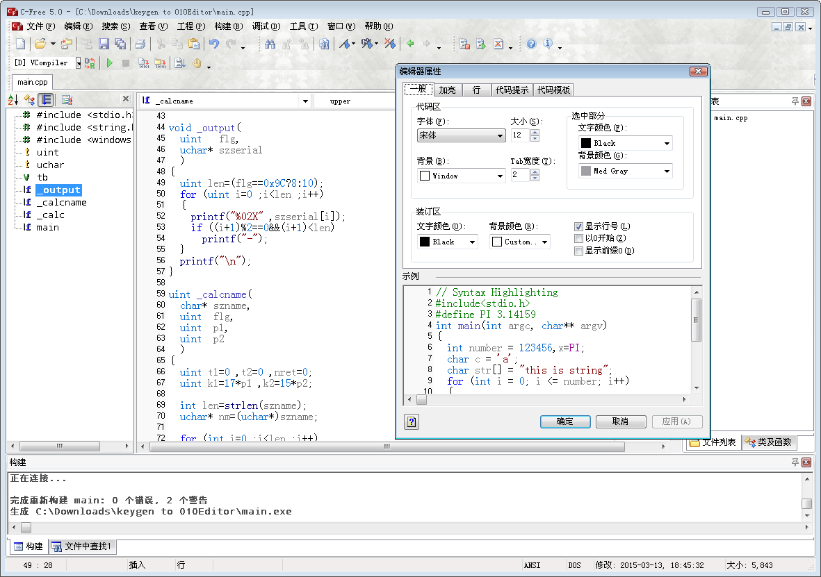
Task: Open the _calcname function dropdown
Action: tap(304, 101)
